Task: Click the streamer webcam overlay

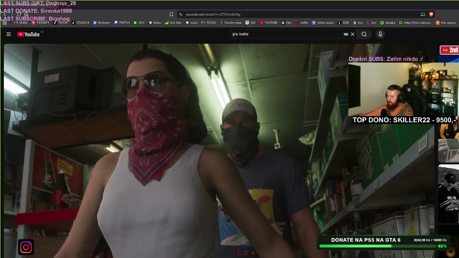Action: 403,90
